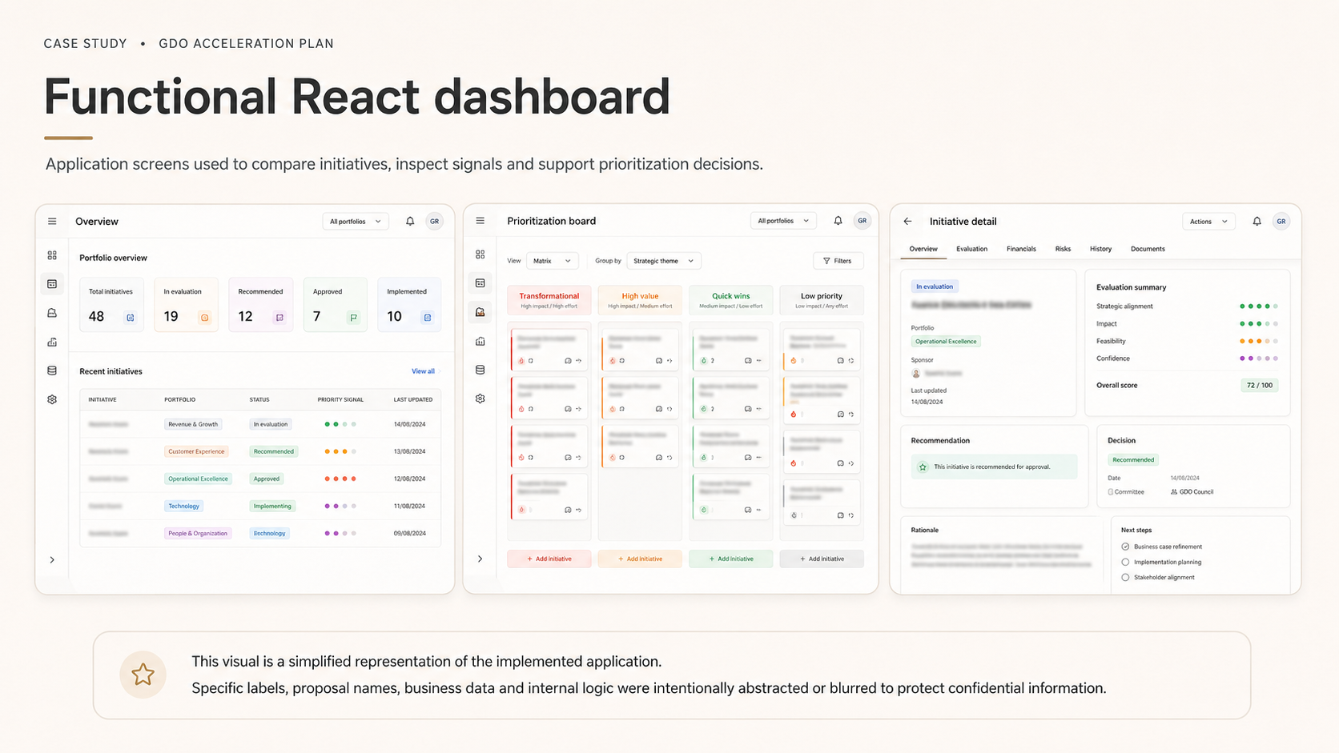The height and width of the screenshot is (753, 1339).
Task: Open the settings gear in the Overview sidebar
Action: point(52,399)
